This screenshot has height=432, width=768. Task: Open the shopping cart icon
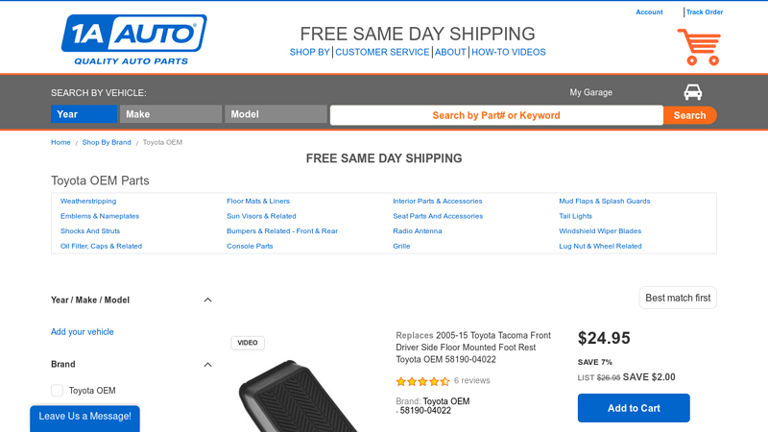coord(698,46)
